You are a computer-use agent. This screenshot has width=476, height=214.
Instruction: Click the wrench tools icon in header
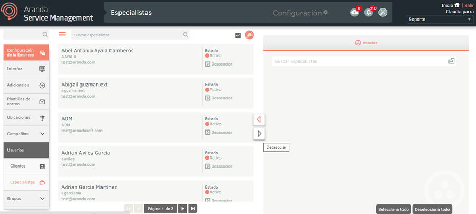(x=383, y=12)
